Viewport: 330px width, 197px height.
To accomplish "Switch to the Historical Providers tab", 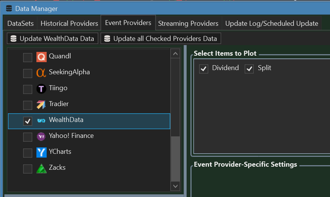I will coord(69,23).
